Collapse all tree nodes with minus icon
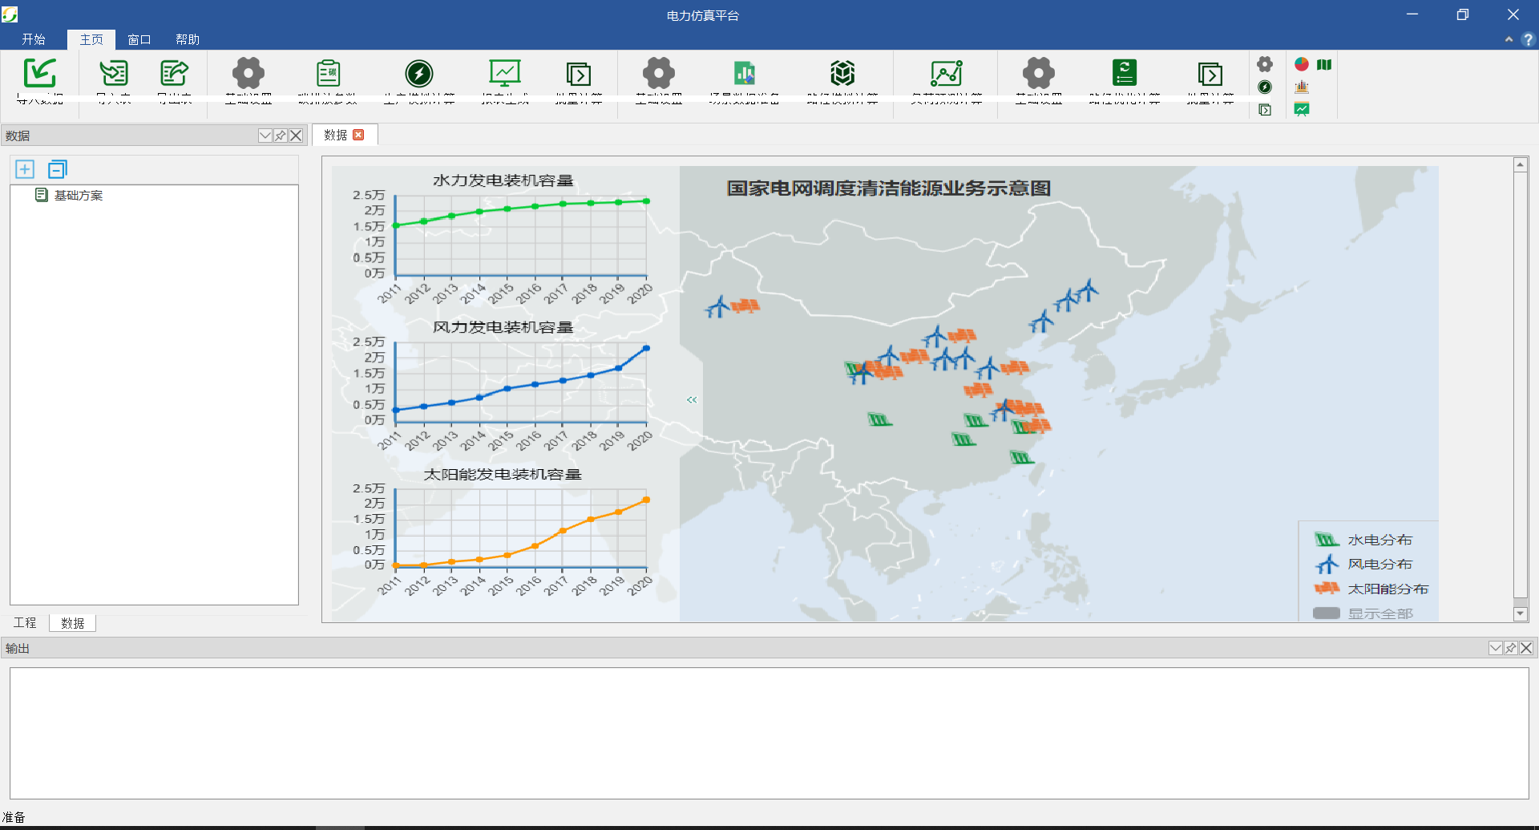The image size is (1539, 830). pyautogui.click(x=57, y=169)
